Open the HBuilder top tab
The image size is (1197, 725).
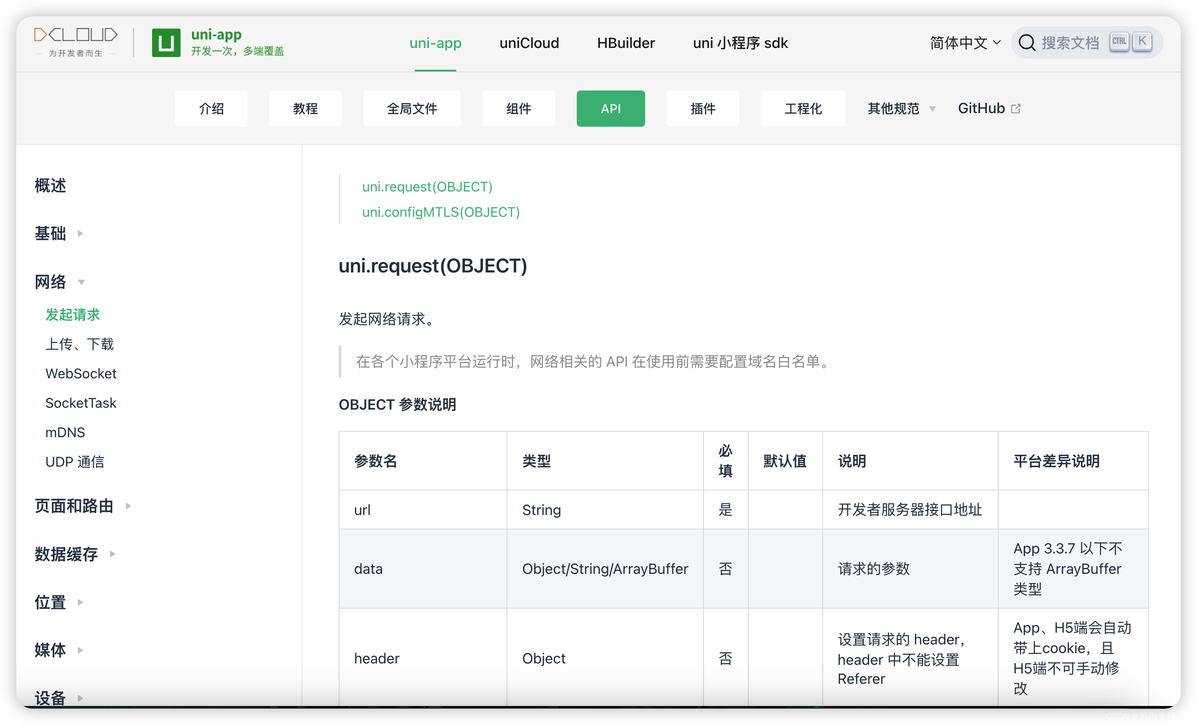click(x=626, y=43)
